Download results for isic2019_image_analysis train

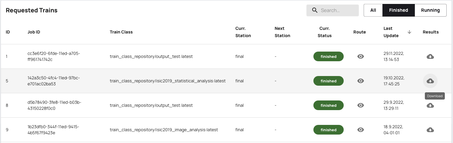(x=430, y=130)
